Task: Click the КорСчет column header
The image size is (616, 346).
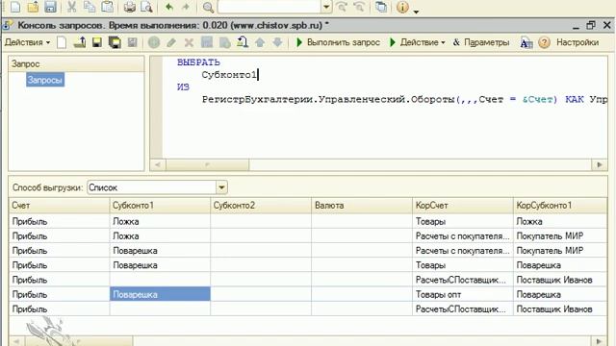Action: (x=463, y=205)
